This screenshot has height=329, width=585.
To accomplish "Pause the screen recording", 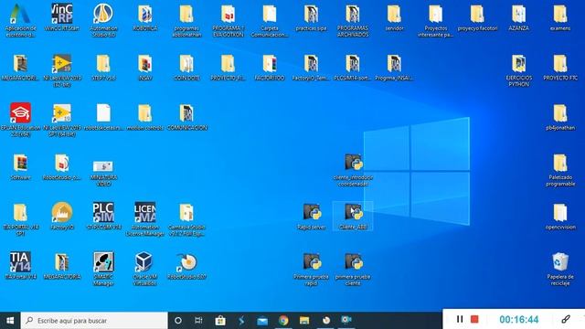I will 460,319.
